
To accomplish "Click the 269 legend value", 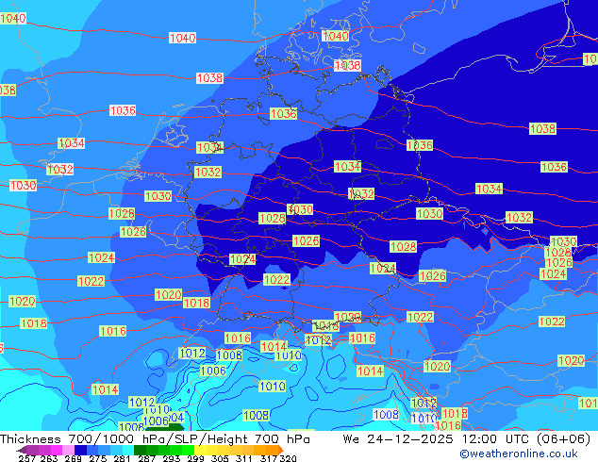I will (73, 458).
